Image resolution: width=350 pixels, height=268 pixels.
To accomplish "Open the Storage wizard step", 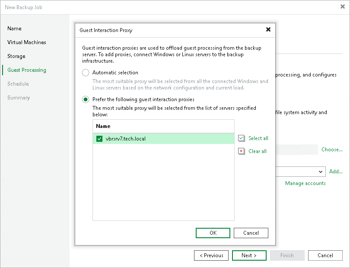I will click(16, 56).
